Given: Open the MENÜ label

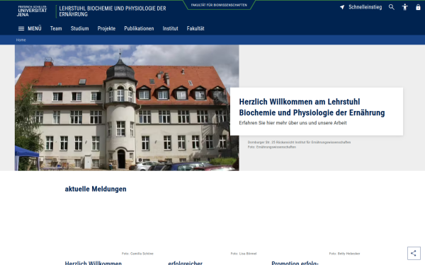Looking at the screenshot, I should (35, 28).
